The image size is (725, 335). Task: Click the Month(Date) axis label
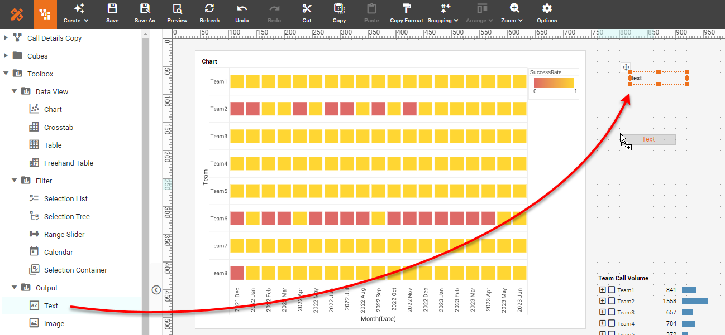click(x=378, y=318)
